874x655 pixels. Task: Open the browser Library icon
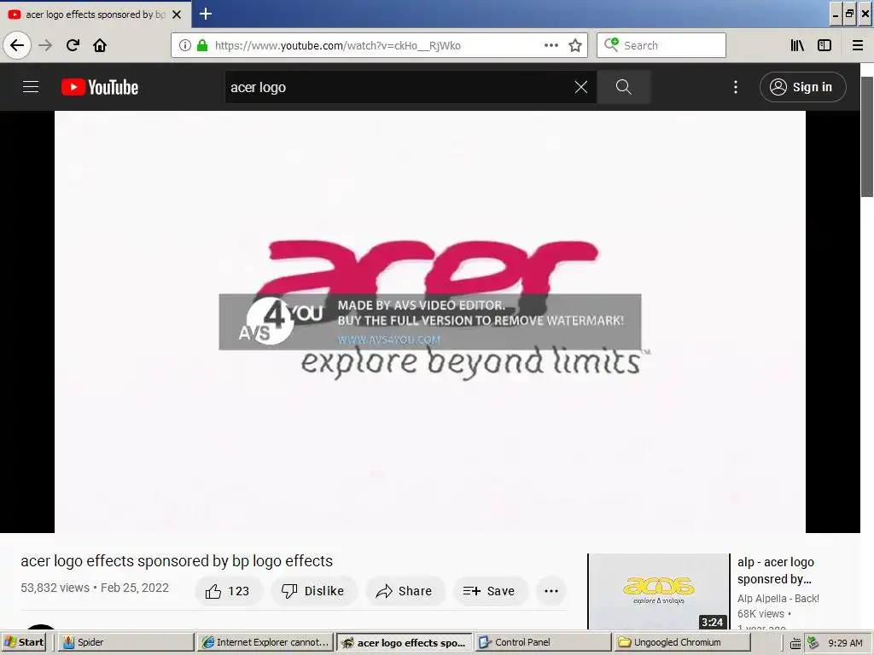(x=797, y=46)
